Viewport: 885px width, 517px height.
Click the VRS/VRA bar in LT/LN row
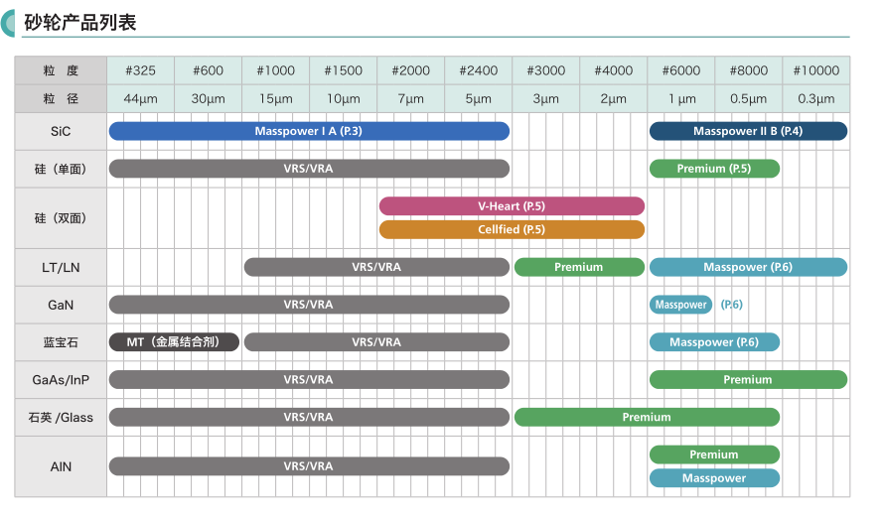(376, 267)
